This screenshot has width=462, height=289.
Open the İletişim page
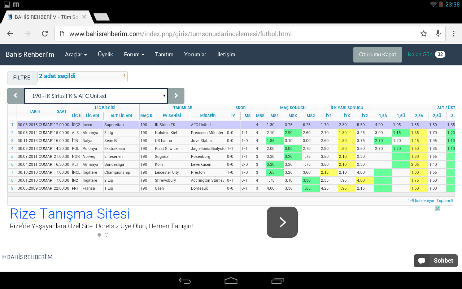coord(226,55)
